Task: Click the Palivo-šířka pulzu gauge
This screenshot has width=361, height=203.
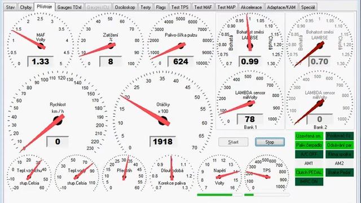Action: click(x=180, y=40)
